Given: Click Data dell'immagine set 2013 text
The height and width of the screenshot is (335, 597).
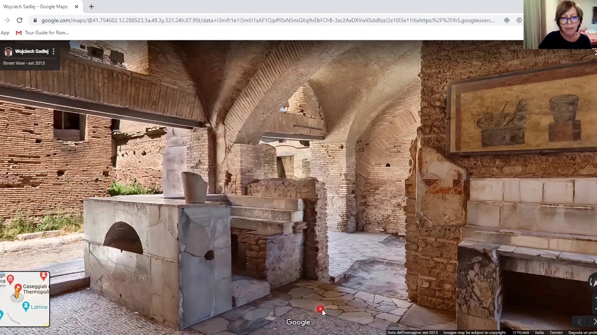Looking at the screenshot, I should click(412, 333).
